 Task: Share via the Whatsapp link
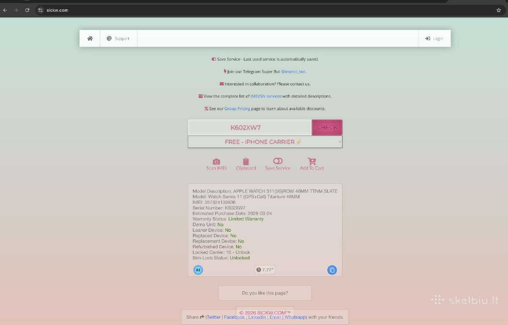295,317
